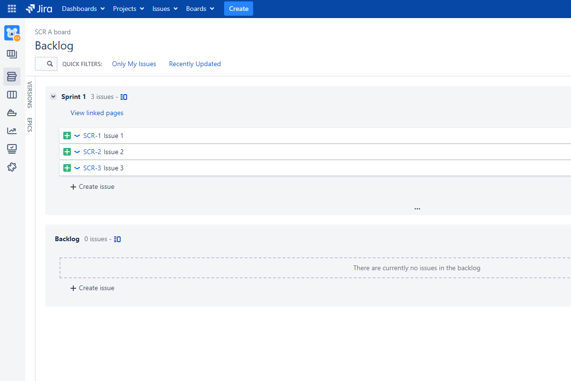Screen dimensions: 571x381
Task: Collapse the Sprint 1 section
Action: click(x=53, y=97)
